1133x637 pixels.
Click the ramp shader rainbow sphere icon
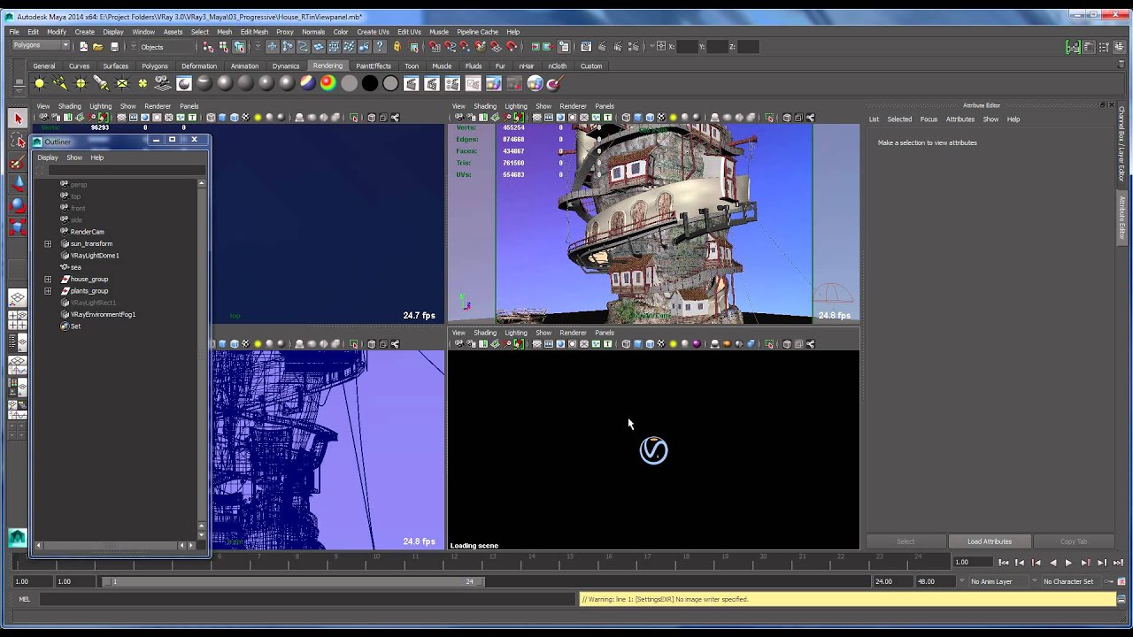point(328,83)
